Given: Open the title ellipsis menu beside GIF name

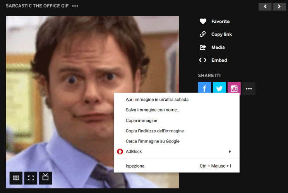Looking at the screenshot, I should (x=75, y=6).
